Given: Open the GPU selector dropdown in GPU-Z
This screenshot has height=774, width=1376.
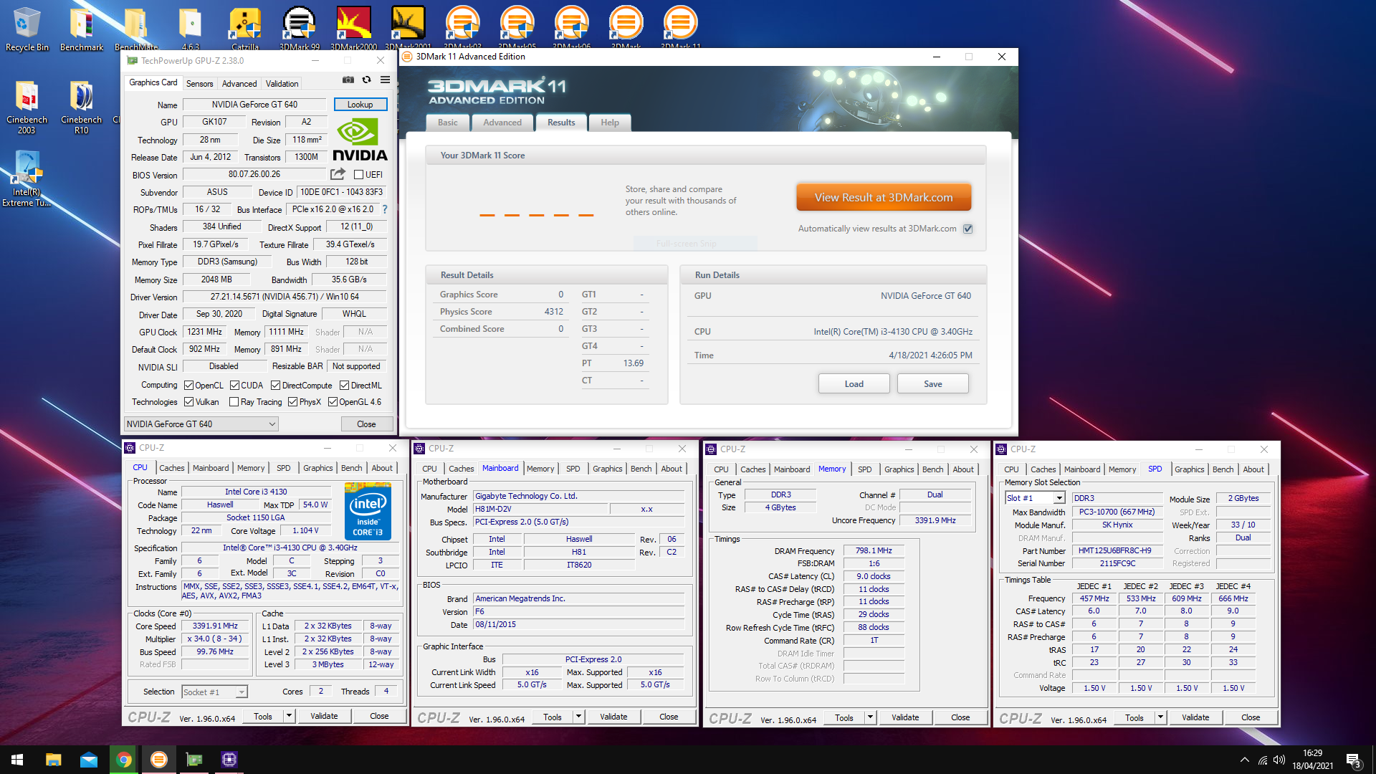Looking at the screenshot, I should 201,424.
